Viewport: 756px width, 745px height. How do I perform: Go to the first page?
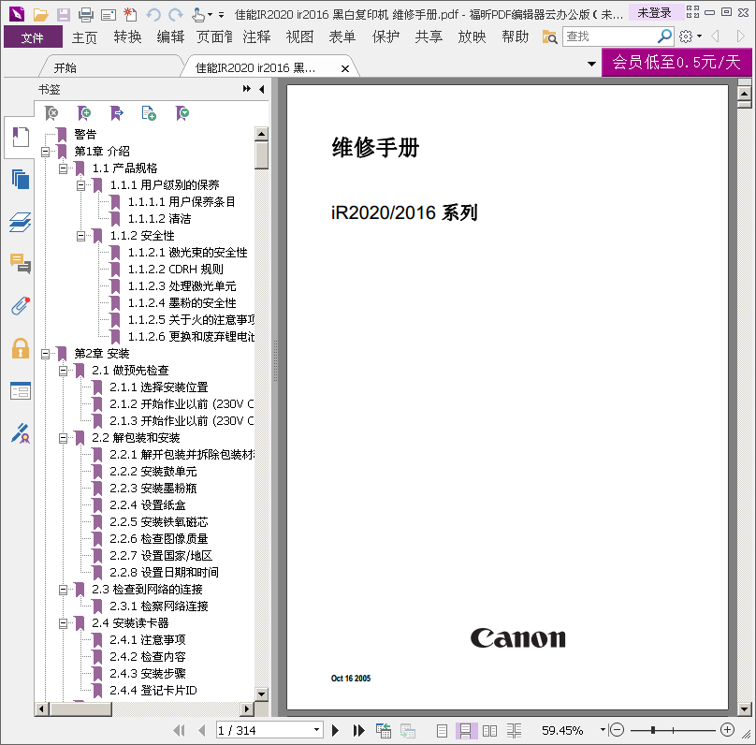click(179, 730)
